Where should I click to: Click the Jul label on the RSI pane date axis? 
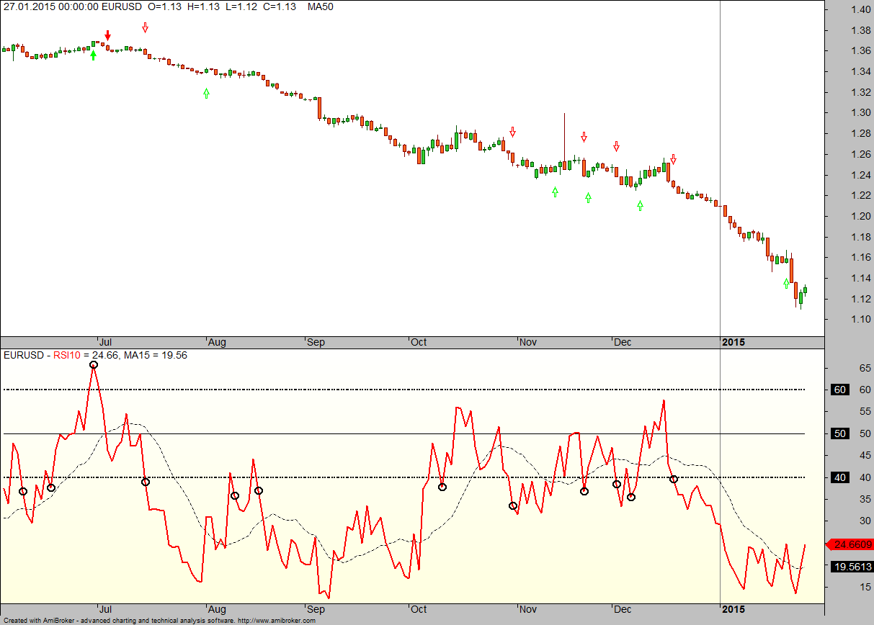click(105, 609)
